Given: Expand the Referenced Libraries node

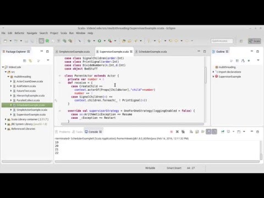Looking at the screenshot, I should [x=5, y=129].
